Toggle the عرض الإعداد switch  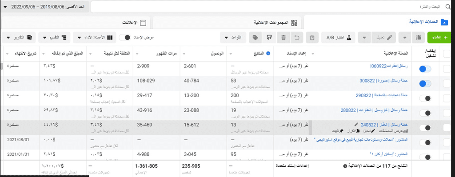click(125, 38)
